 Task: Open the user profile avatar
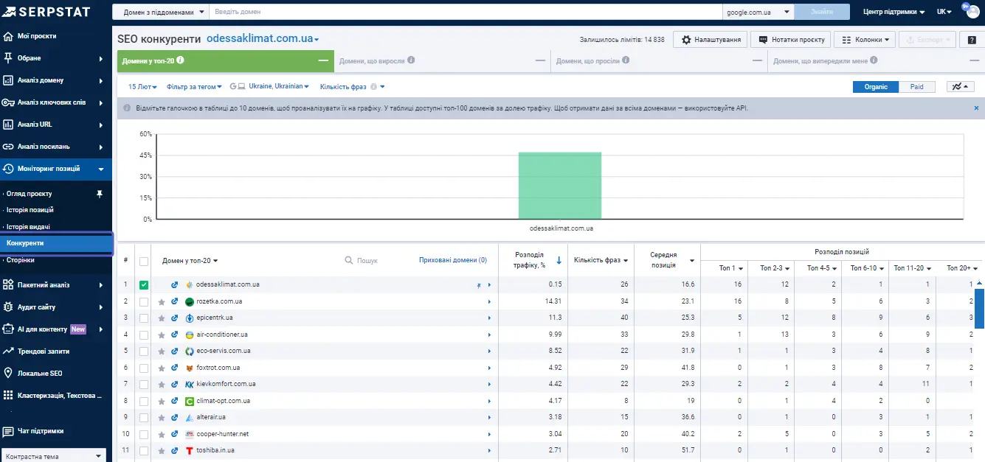[x=972, y=11]
